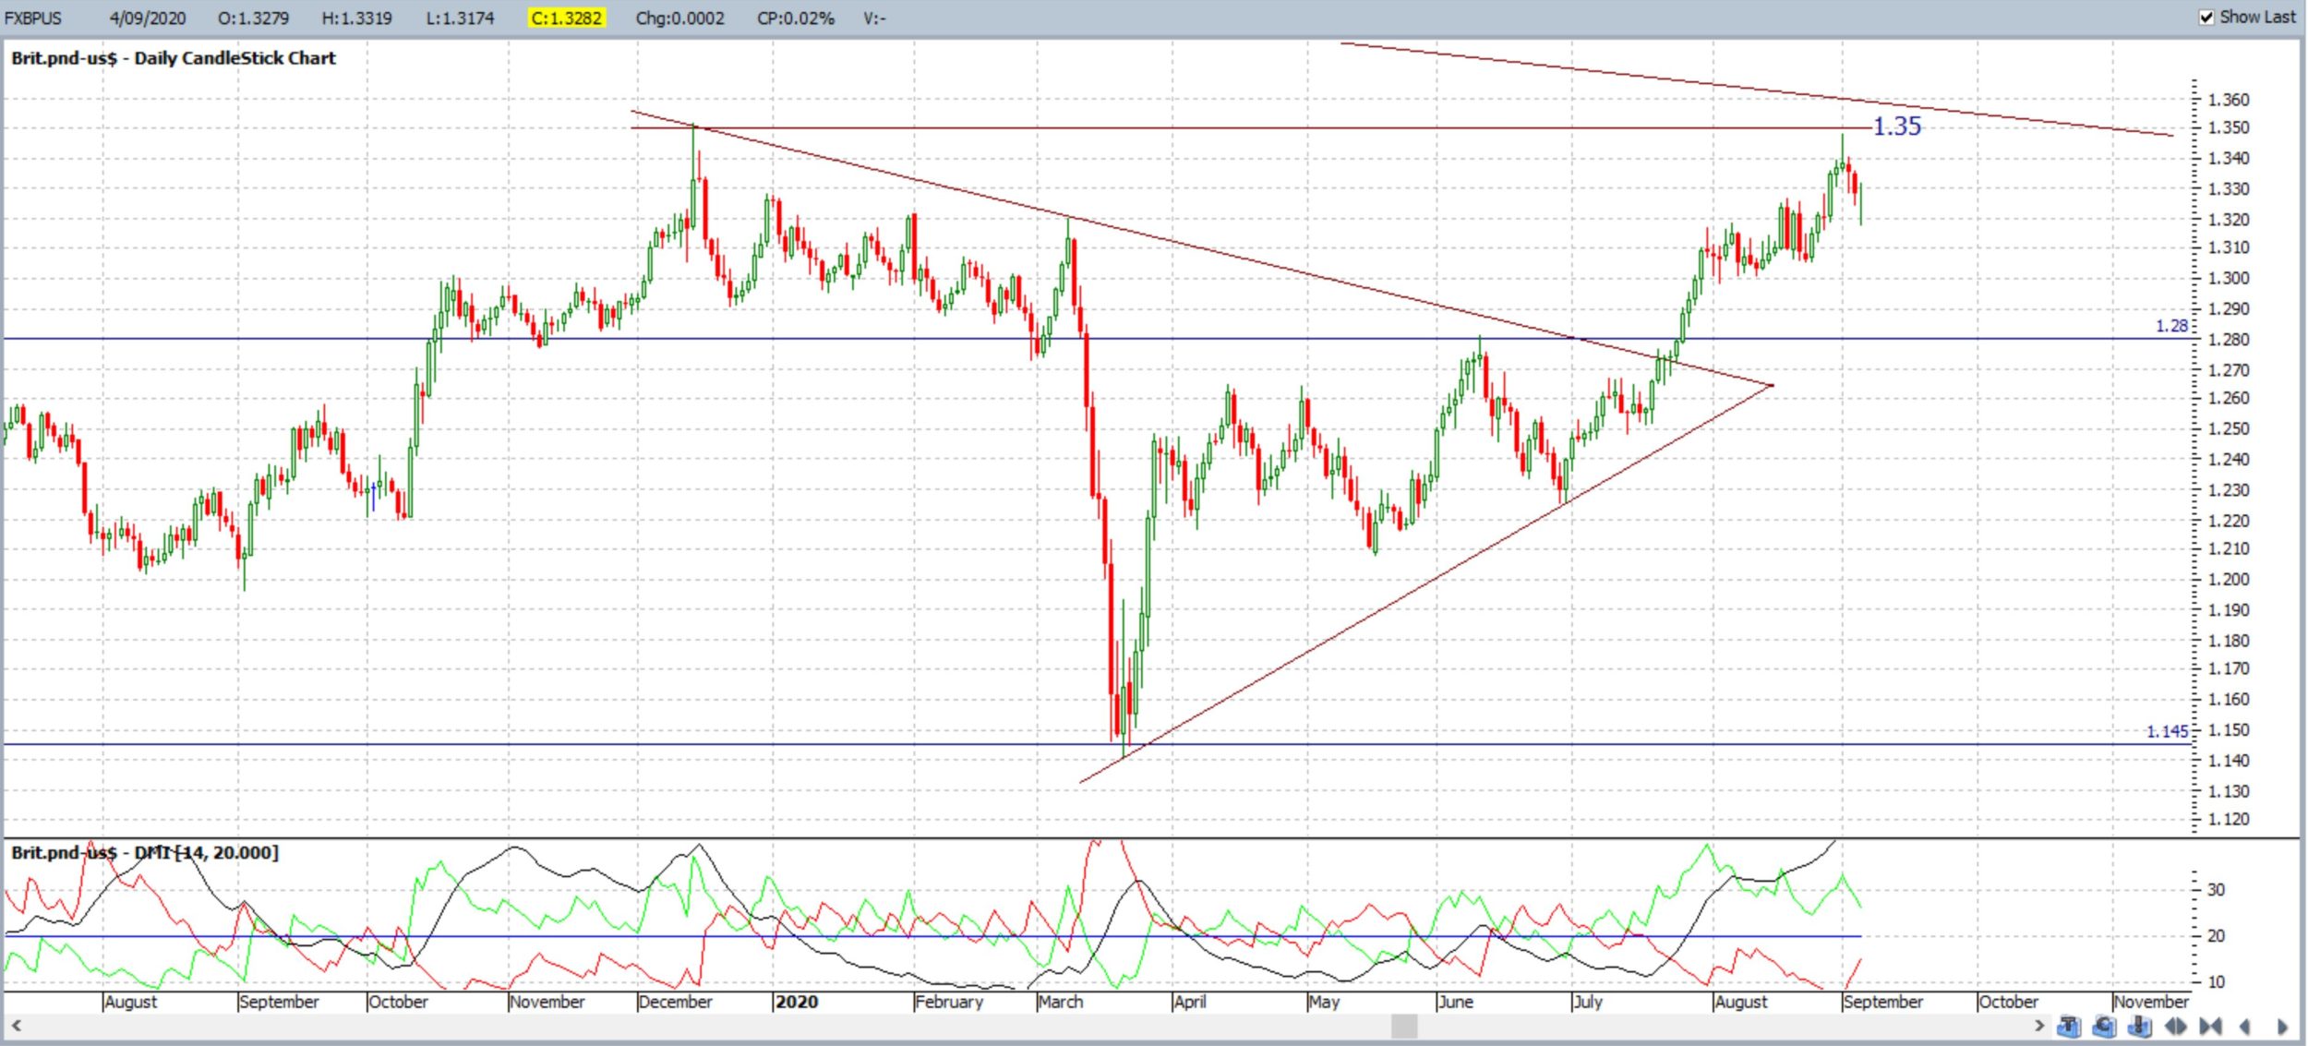Click the 'Brit.pnd-us$ - Daily CandleStick Chart' title

tap(174, 58)
